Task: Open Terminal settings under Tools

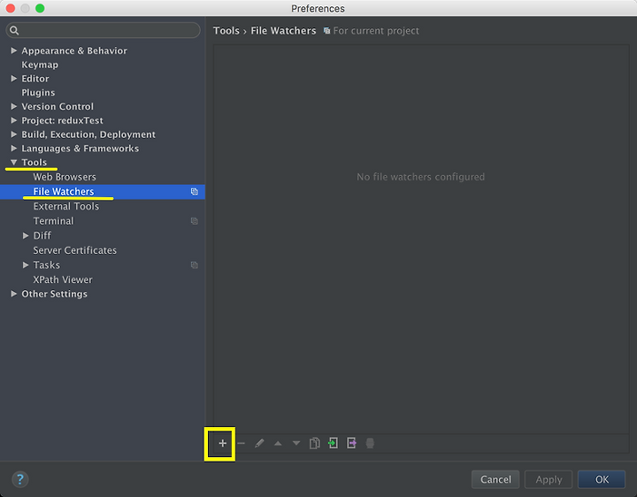Action: click(x=54, y=221)
